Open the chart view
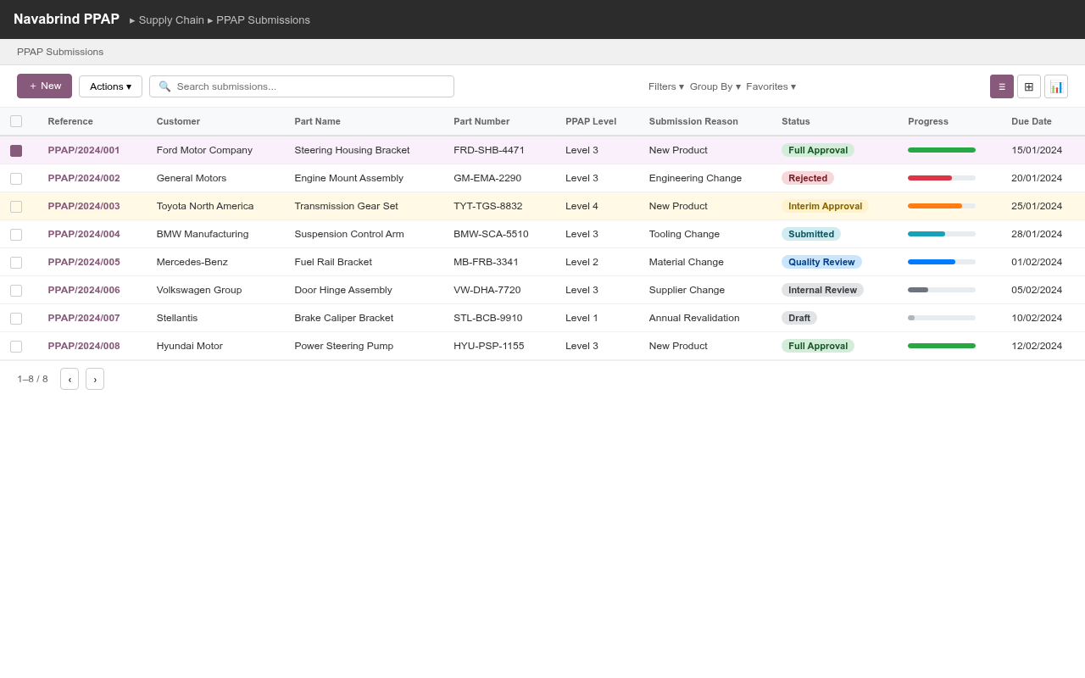1085x678 pixels. point(1056,86)
